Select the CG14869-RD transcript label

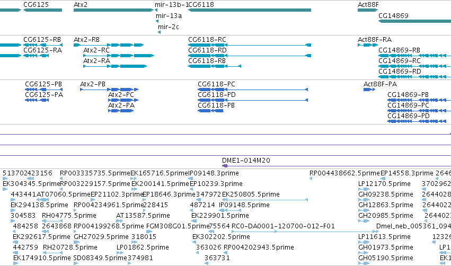[x=400, y=72]
